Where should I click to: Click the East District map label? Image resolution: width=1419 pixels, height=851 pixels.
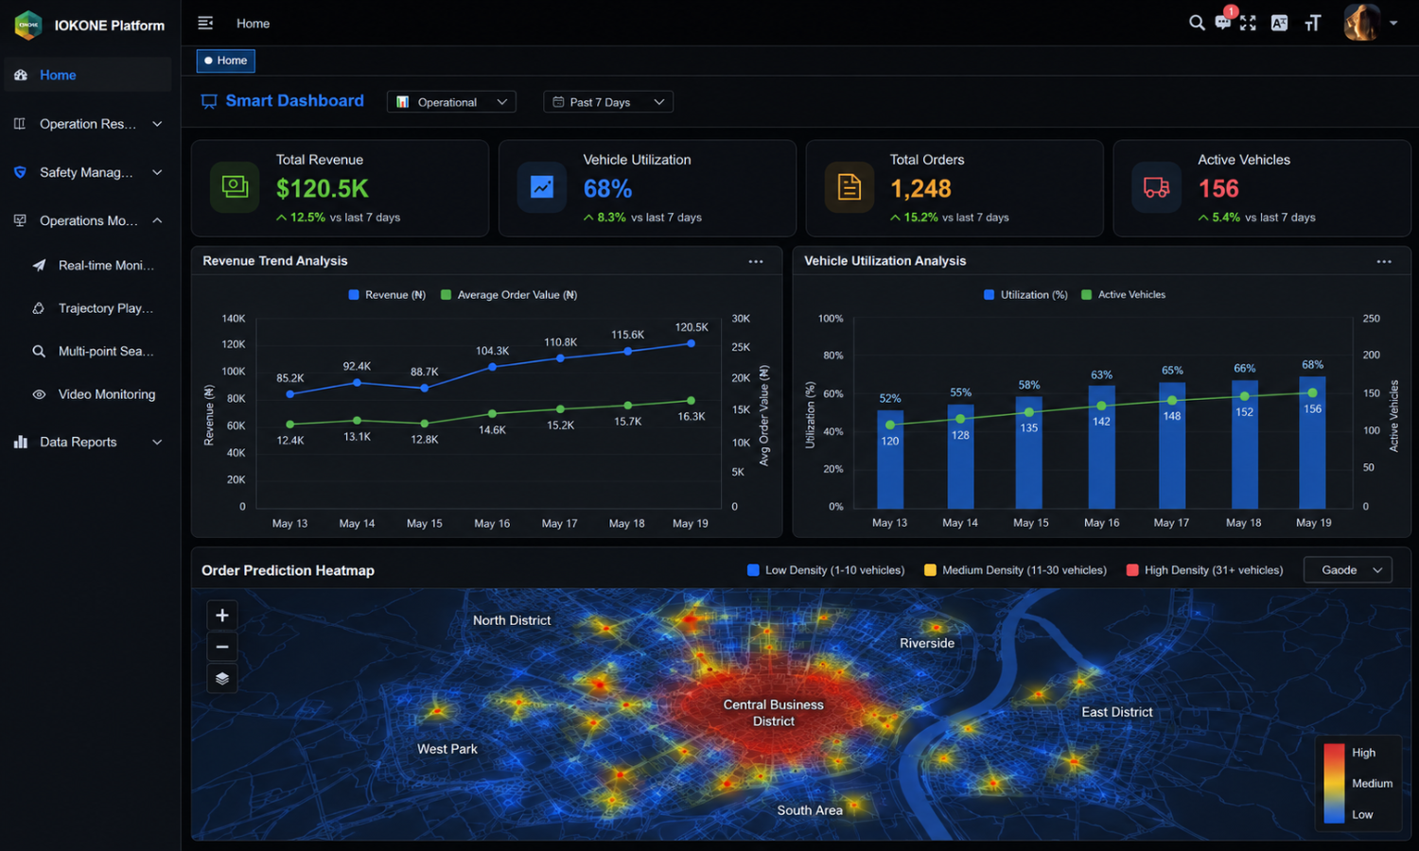pos(1117,712)
